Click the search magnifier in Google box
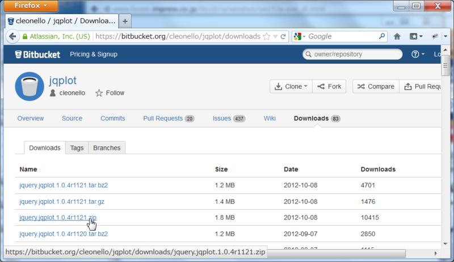 pos(382,36)
